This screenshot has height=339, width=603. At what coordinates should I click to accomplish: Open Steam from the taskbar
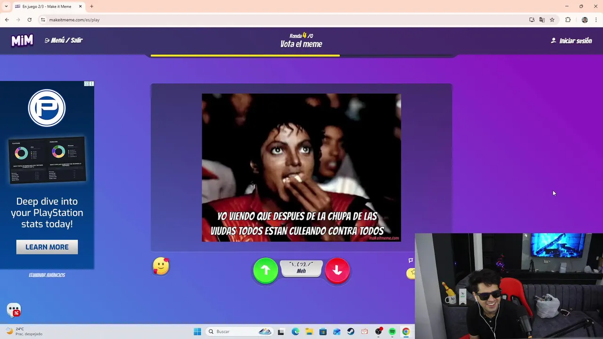pyautogui.click(x=350, y=331)
